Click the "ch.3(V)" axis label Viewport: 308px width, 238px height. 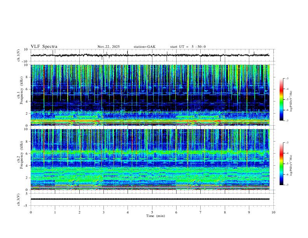click(19, 199)
